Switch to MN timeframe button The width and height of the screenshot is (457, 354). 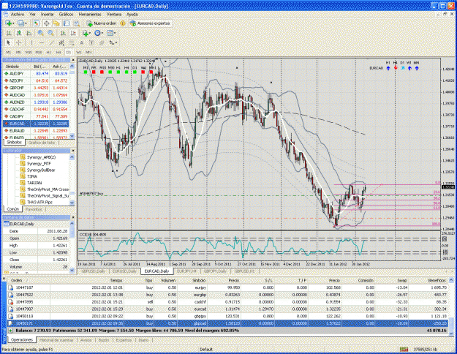tap(88, 52)
